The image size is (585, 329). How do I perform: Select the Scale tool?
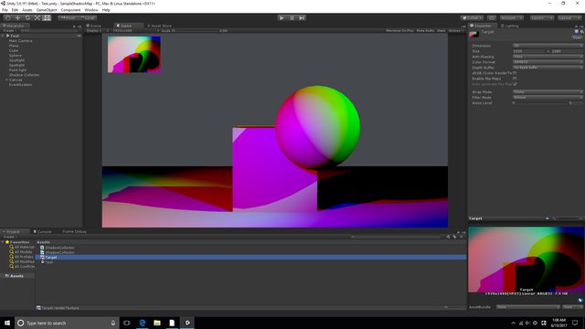click(37, 17)
